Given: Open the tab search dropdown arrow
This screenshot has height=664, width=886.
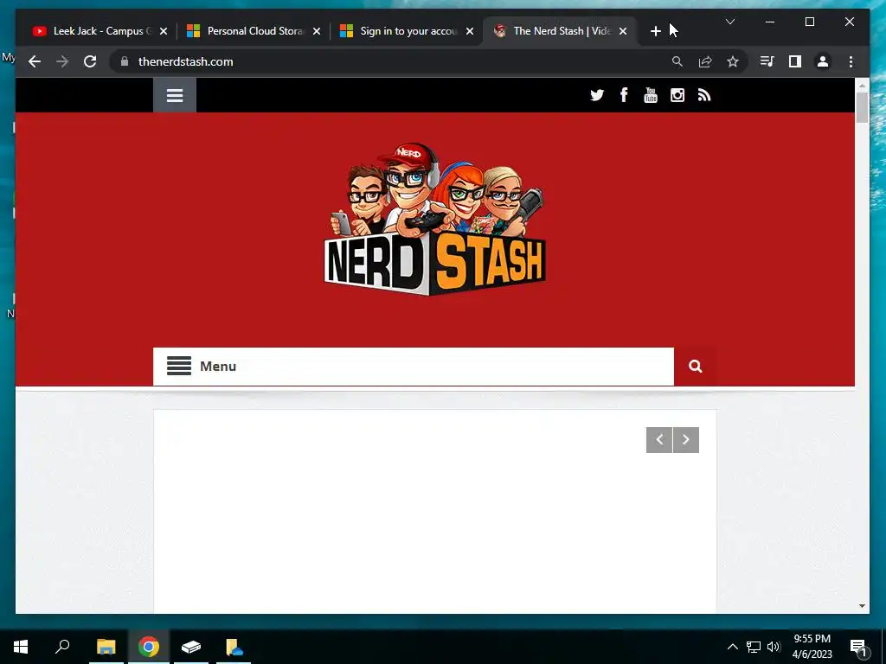Looking at the screenshot, I should click(x=730, y=22).
